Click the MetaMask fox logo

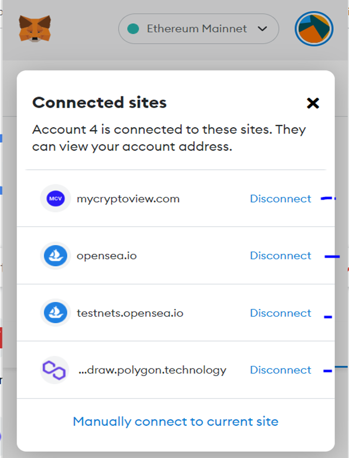[x=35, y=29]
